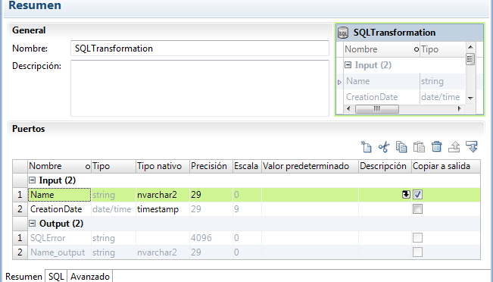Click preview scroll up arrow
The height and width of the screenshot is (282, 493).
470,47
